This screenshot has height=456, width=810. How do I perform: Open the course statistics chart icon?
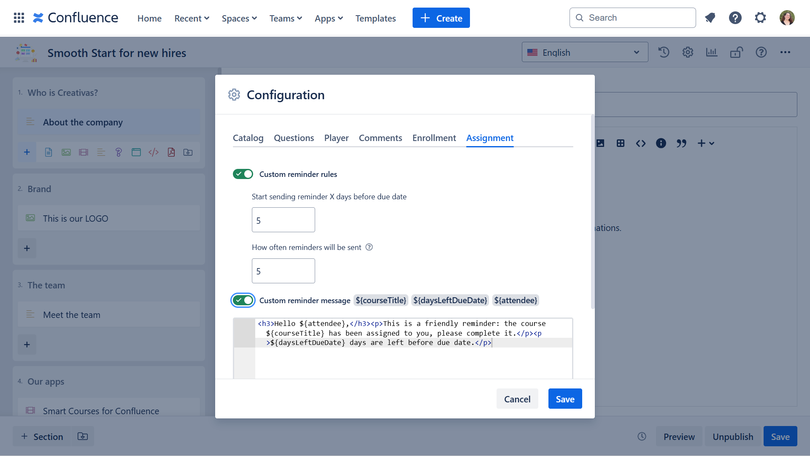(712, 52)
